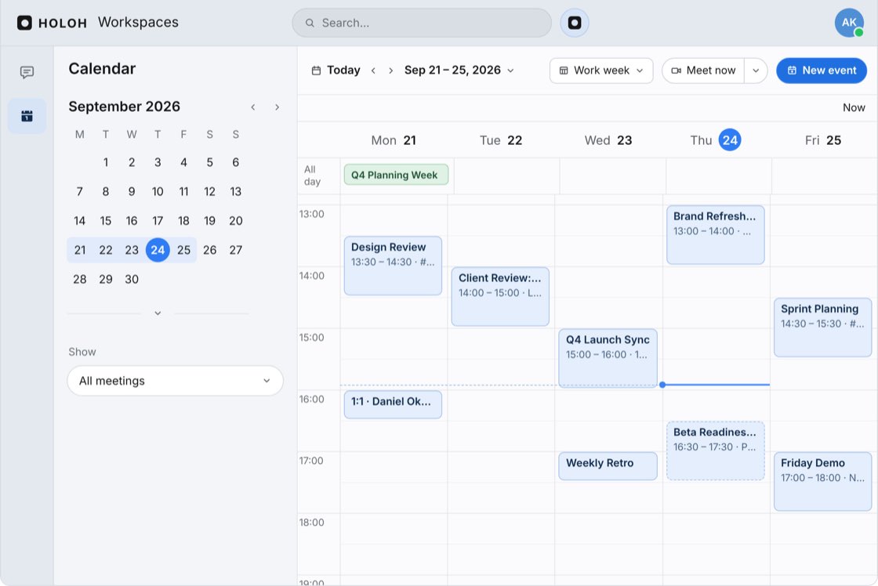Image resolution: width=878 pixels, height=586 pixels.
Task: Select September 1 in mini calendar
Action: click(x=106, y=162)
